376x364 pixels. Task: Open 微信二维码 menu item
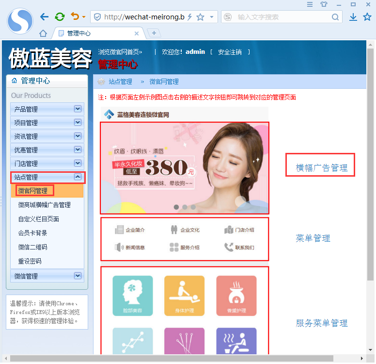click(x=32, y=247)
